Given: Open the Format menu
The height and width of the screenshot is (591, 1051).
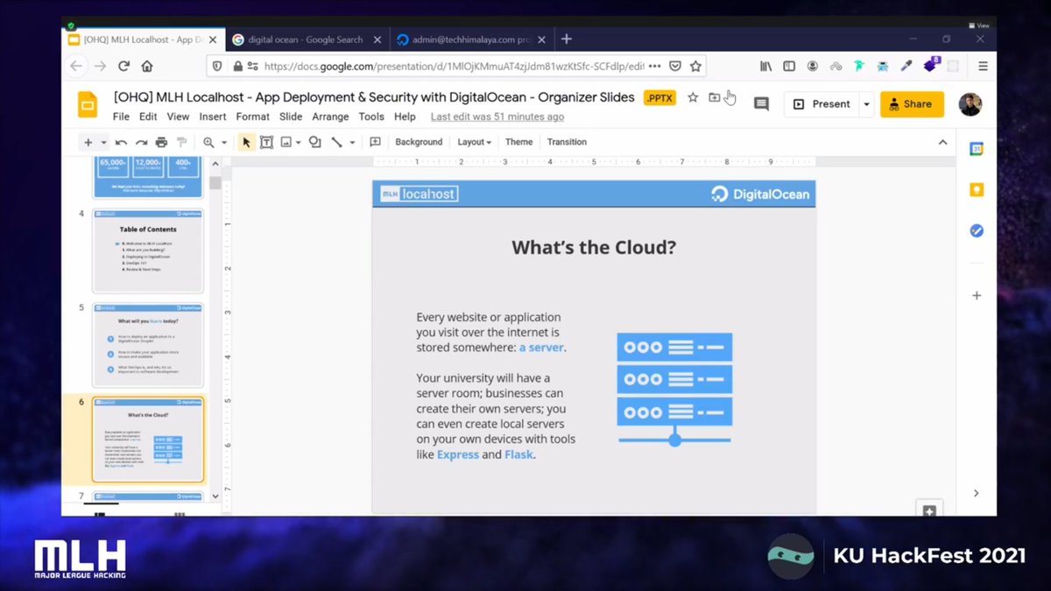Looking at the screenshot, I should [x=252, y=116].
